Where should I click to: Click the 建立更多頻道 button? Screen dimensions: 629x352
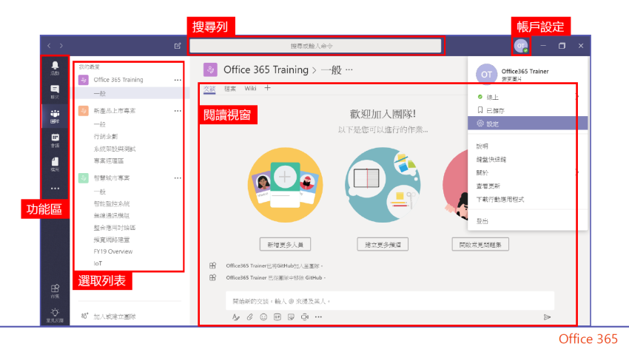click(x=383, y=245)
